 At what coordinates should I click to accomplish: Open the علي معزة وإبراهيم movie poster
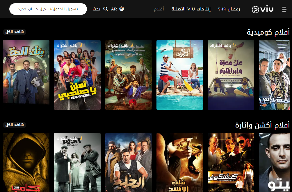(231, 75)
